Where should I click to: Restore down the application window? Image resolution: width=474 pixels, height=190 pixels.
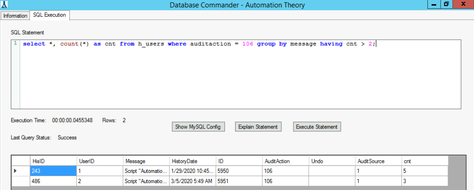pos(446,4)
